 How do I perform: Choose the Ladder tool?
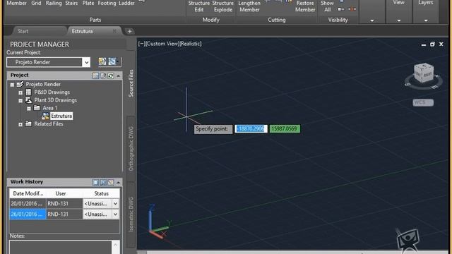pyautogui.click(x=126, y=3)
